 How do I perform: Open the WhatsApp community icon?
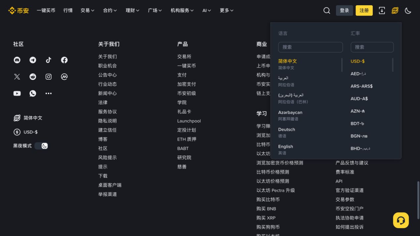(33, 94)
